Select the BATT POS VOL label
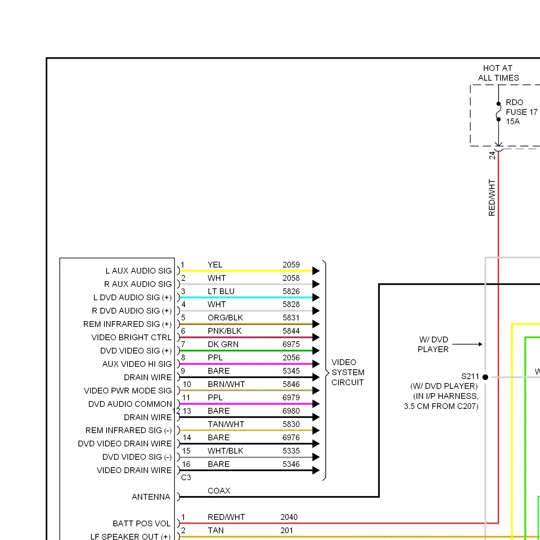This screenshot has width=540, height=540. (x=141, y=523)
